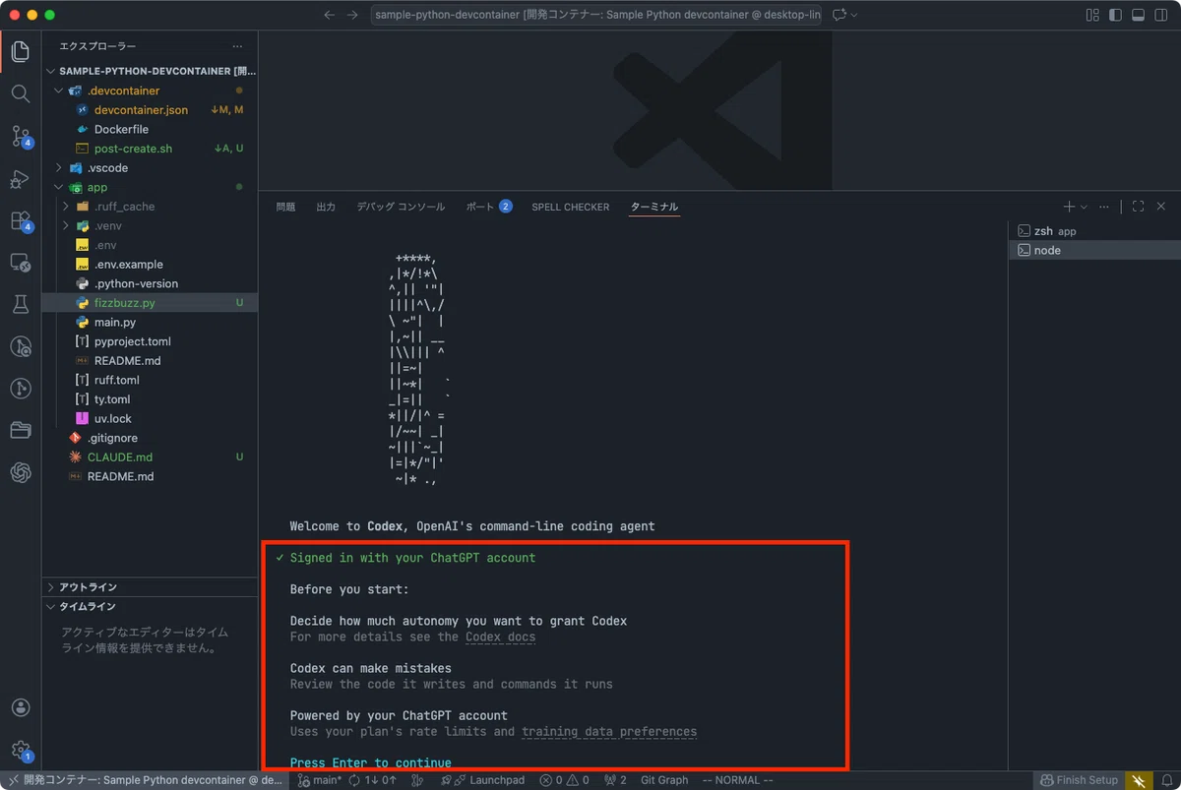Expand the .vscode folder

pos(58,168)
